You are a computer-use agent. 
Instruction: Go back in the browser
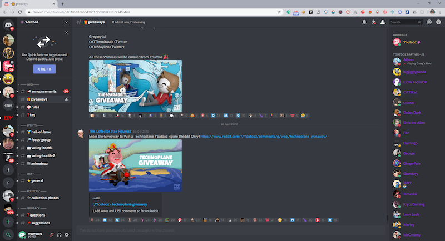(5, 12)
